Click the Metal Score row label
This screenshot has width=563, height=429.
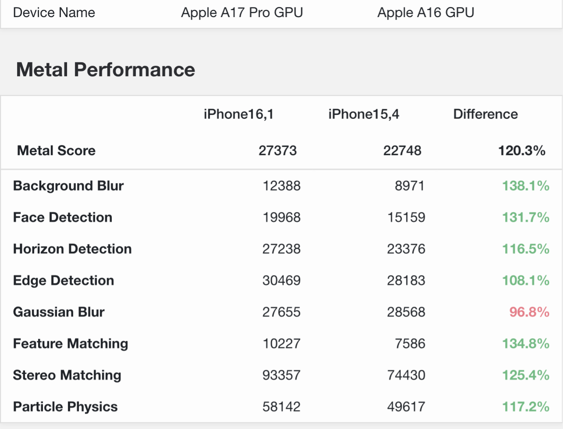56,150
